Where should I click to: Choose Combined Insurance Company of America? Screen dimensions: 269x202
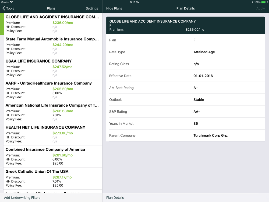[x=52, y=156]
